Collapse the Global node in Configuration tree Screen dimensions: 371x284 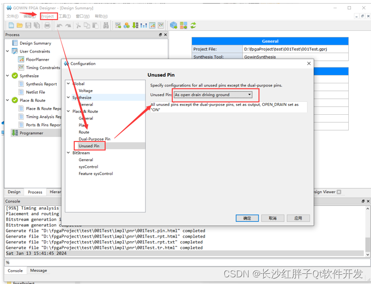tap(69, 83)
